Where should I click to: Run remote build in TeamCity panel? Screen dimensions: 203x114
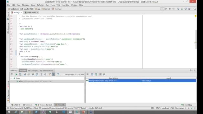click(x=16, y=74)
